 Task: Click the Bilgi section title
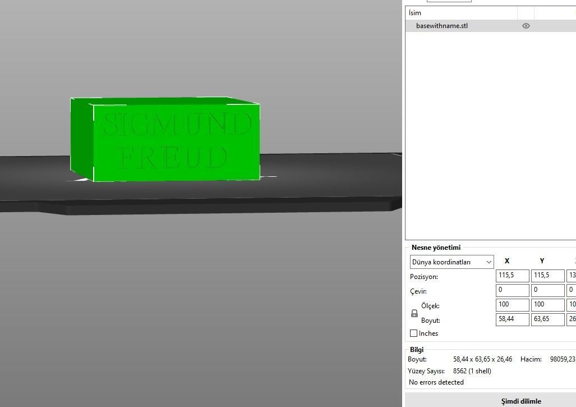(417, 350)
